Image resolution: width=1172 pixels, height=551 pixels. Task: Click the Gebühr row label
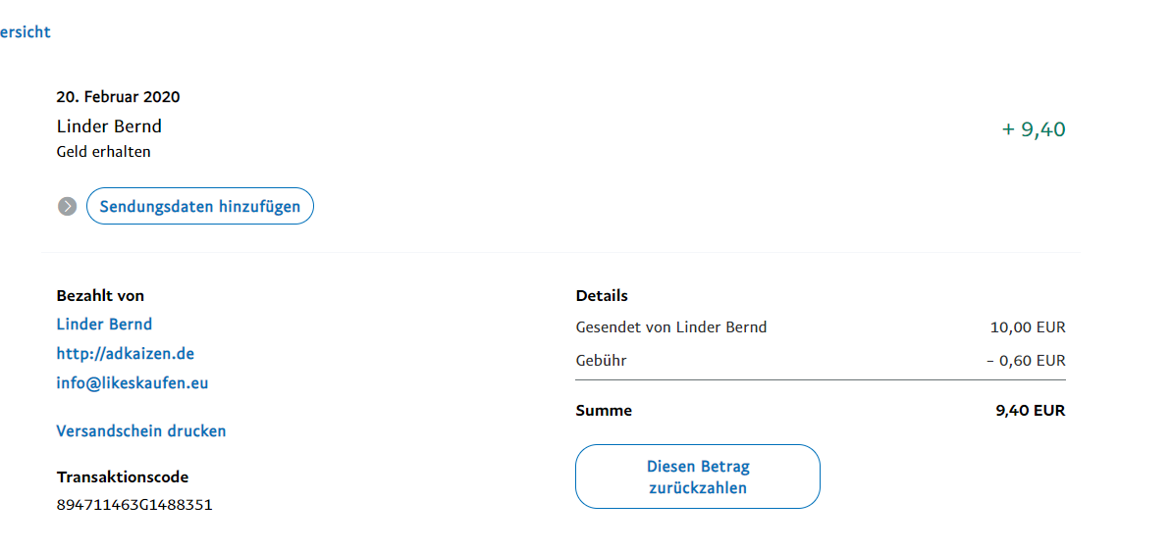[x=601, y=360]
